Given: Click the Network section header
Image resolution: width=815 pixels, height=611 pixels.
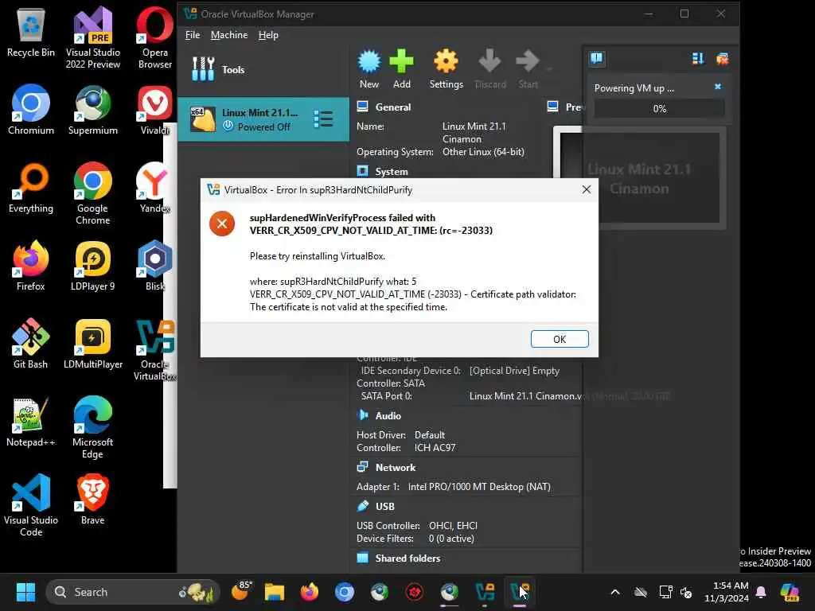Looking at the screenshot, I should (395, 467).
